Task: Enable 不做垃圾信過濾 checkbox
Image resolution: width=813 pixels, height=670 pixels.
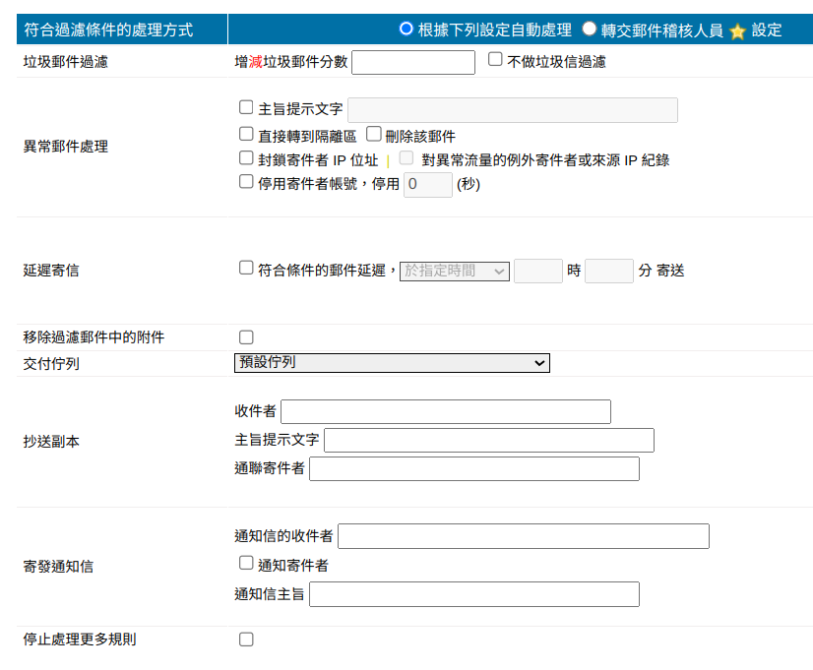Action: click(495, 60)
